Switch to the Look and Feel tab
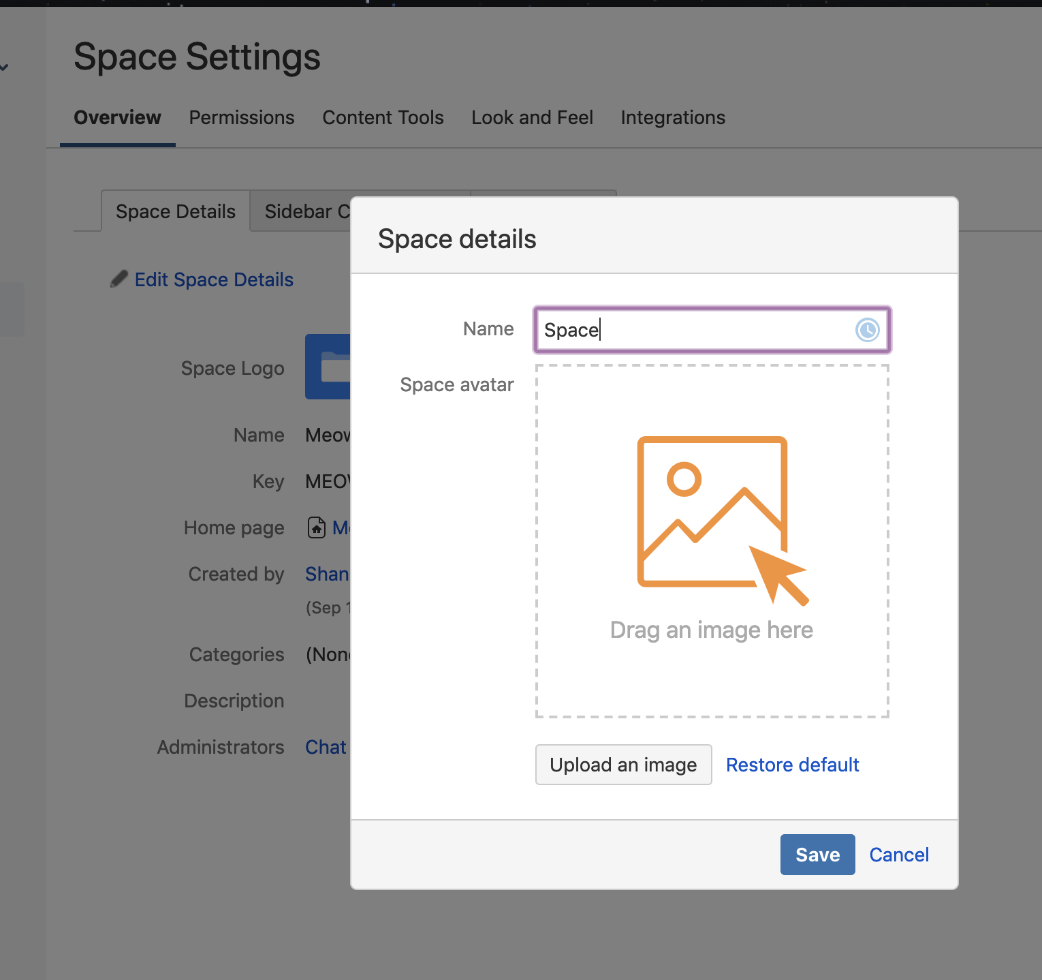 tap(532, 117)
